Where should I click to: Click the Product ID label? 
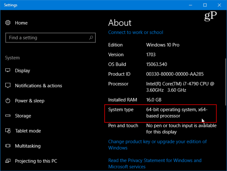point(119,74)
